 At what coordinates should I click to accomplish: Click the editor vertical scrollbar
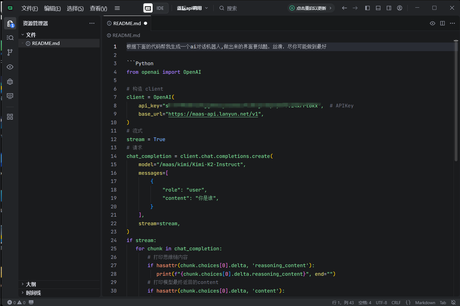(456, 101)
